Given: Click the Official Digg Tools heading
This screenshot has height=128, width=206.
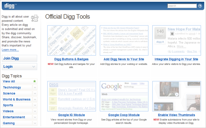Looking at the screenshot, I should tap(68, 17).
